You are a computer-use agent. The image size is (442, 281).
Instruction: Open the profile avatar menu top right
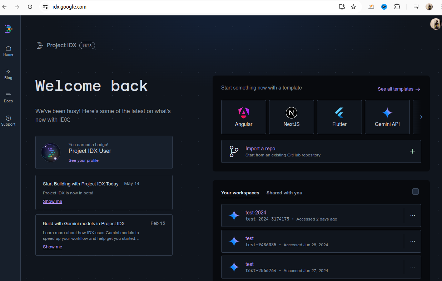coord(435,24)
